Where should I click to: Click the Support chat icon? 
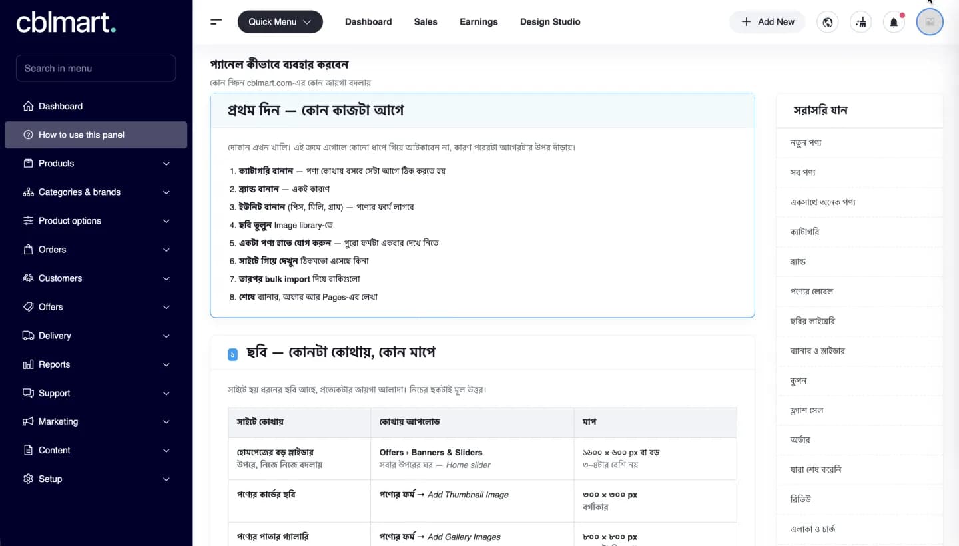pyautogui.click(x=28, y=392)
